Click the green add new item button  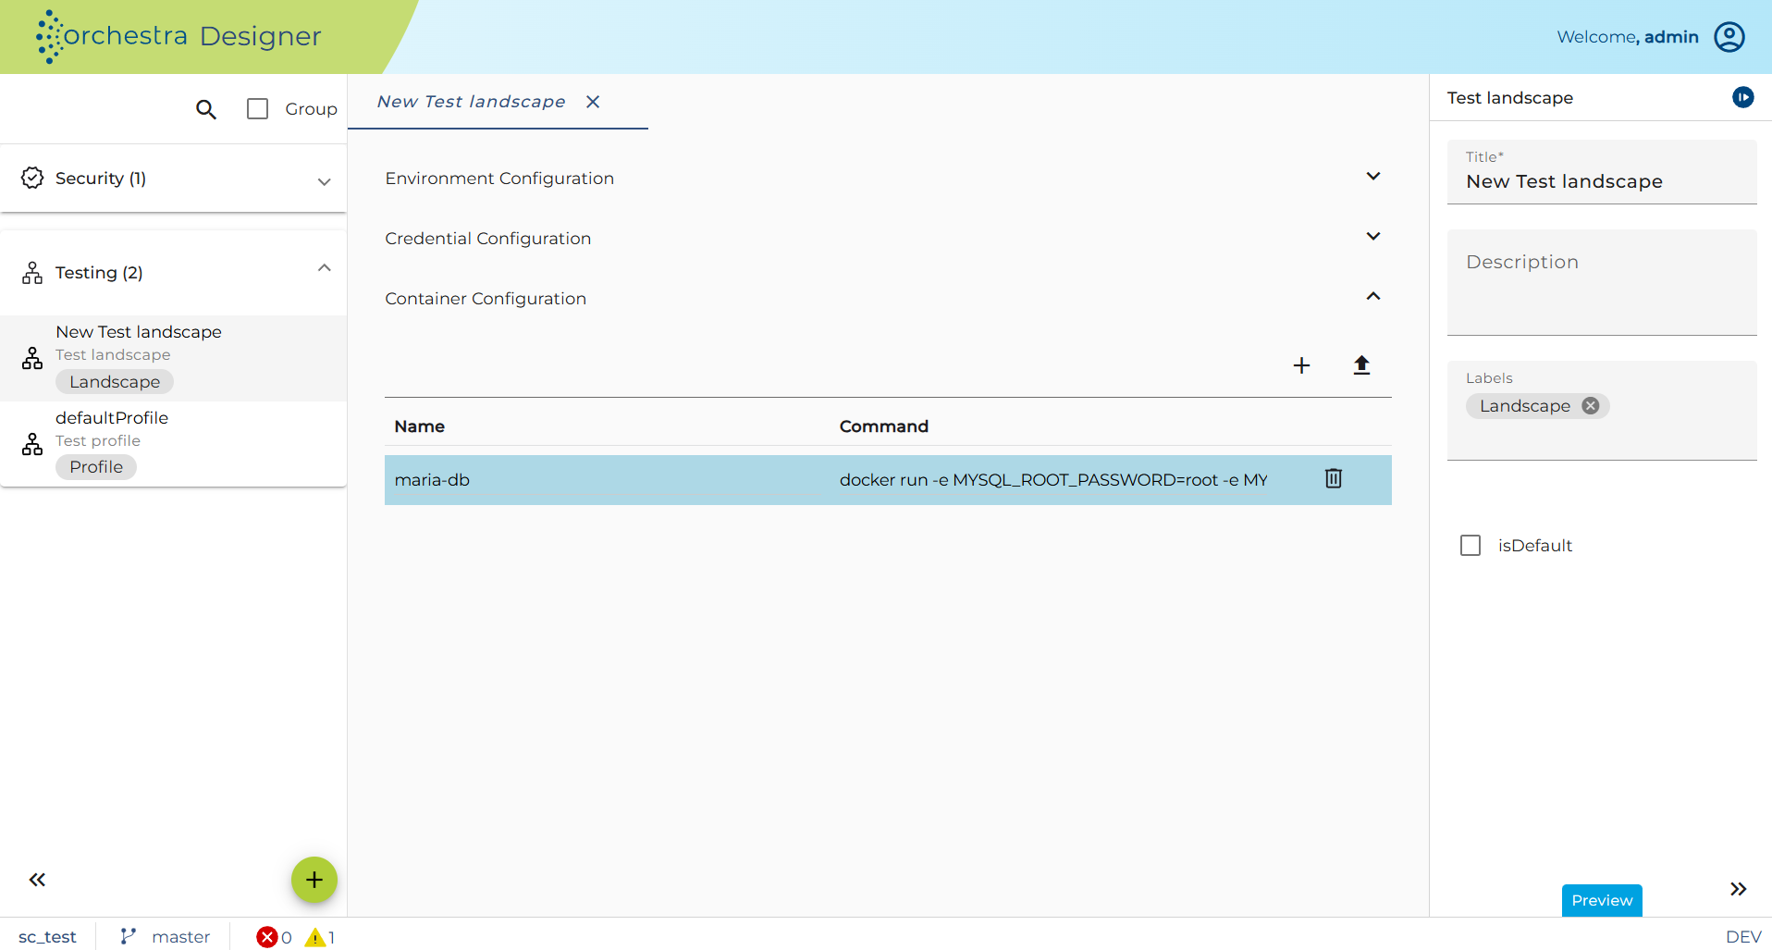pyautogui.click(x=314, y=880)
